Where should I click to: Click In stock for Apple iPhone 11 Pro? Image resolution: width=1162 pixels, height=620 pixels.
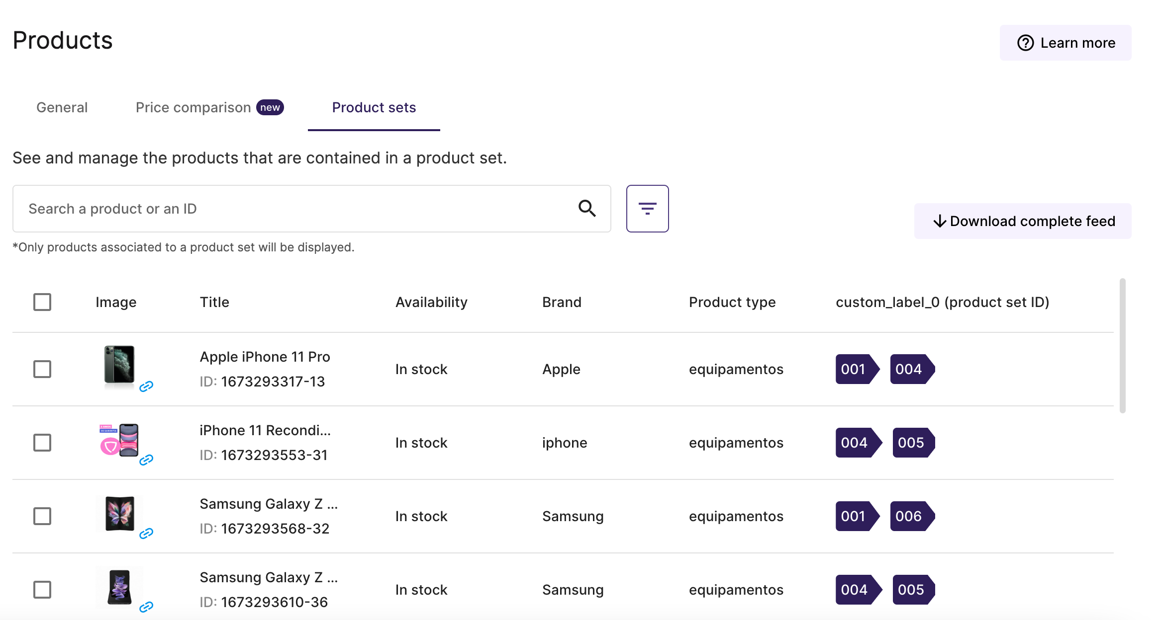coord(421,369)
